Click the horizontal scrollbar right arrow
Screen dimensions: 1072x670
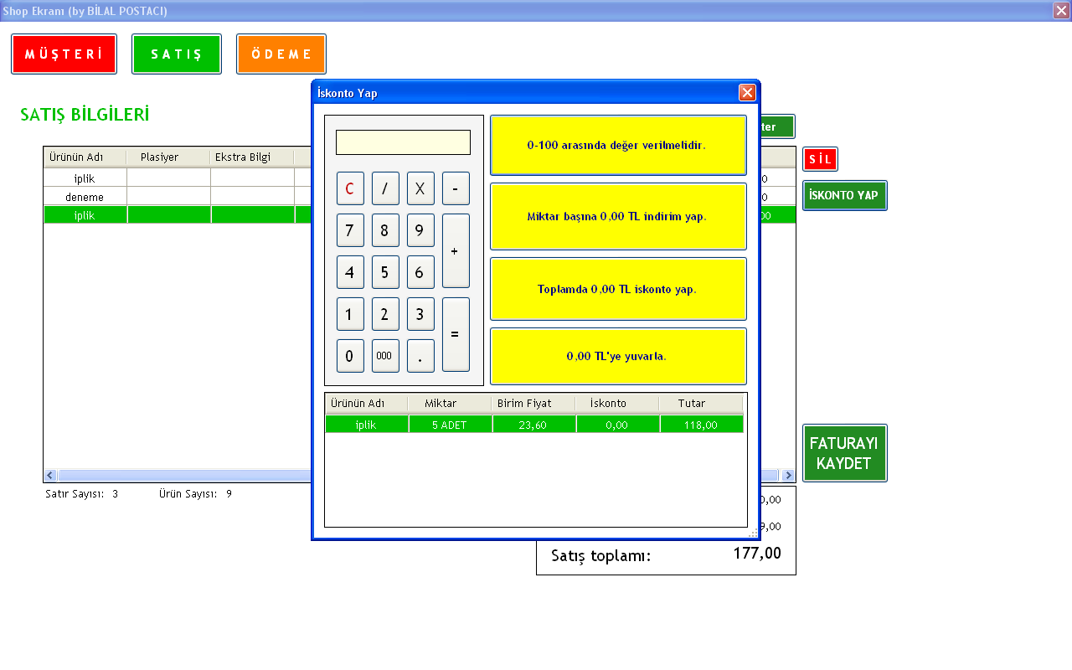787,476
